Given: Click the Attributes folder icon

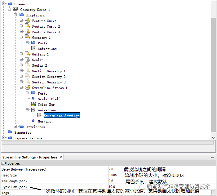Looking at the screenshot, I should 21,126.
